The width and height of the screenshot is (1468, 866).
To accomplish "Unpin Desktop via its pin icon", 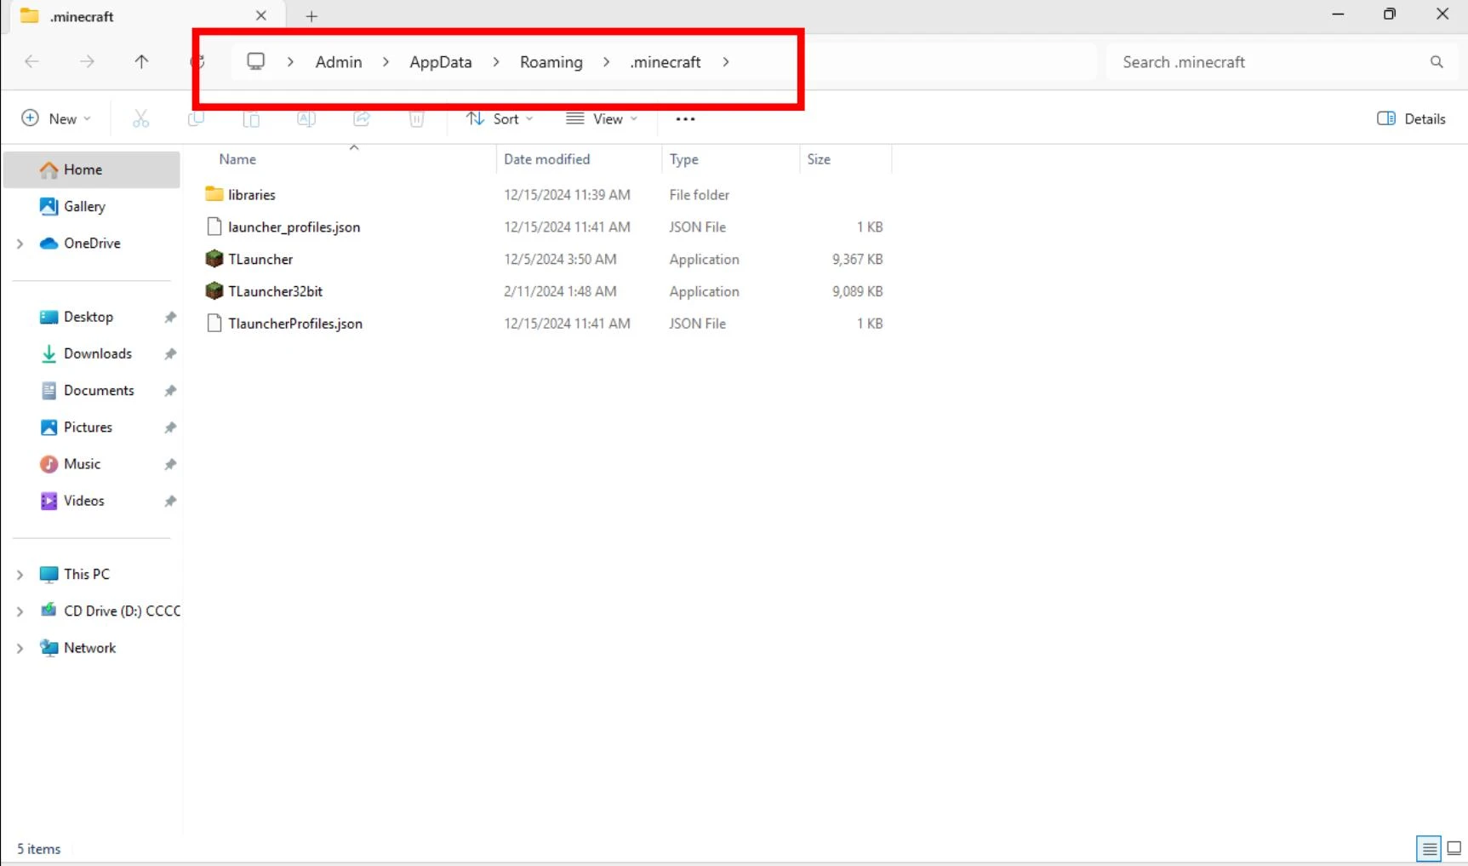I will click(170, 317).
